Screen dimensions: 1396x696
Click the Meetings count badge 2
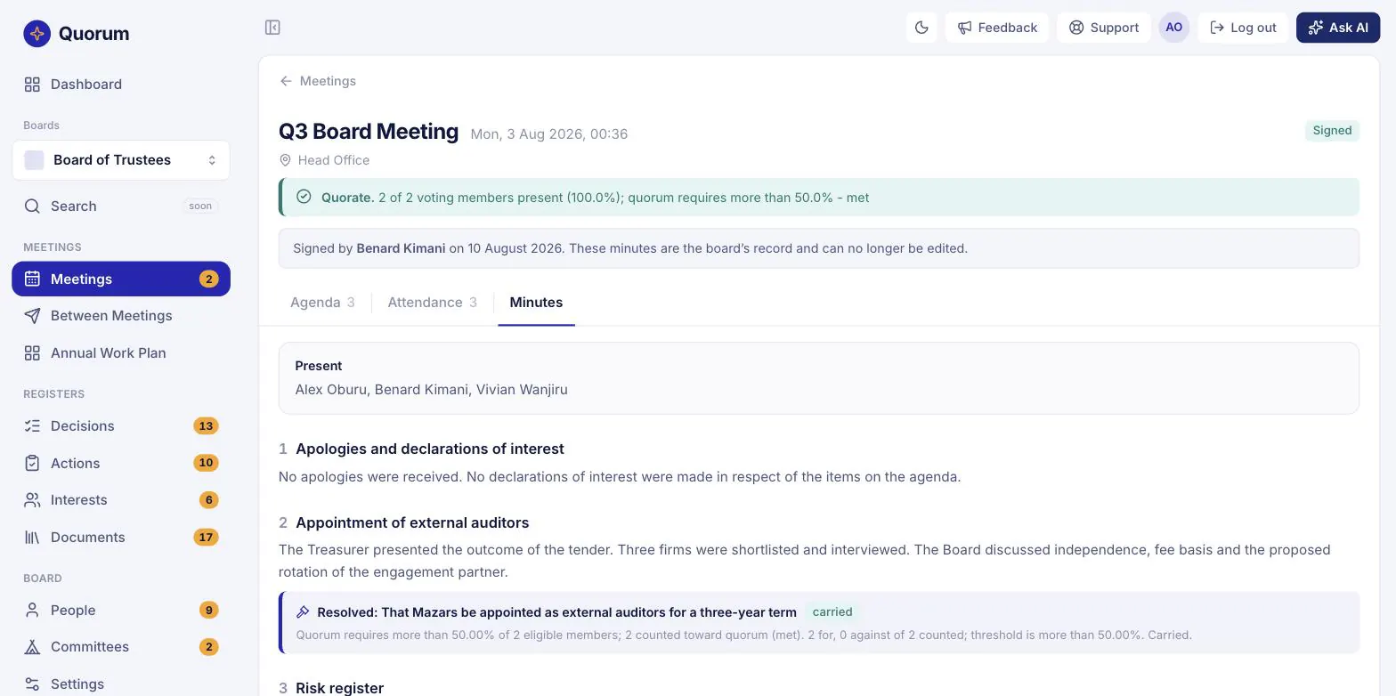pyautogui.click(x=209, y=279)
